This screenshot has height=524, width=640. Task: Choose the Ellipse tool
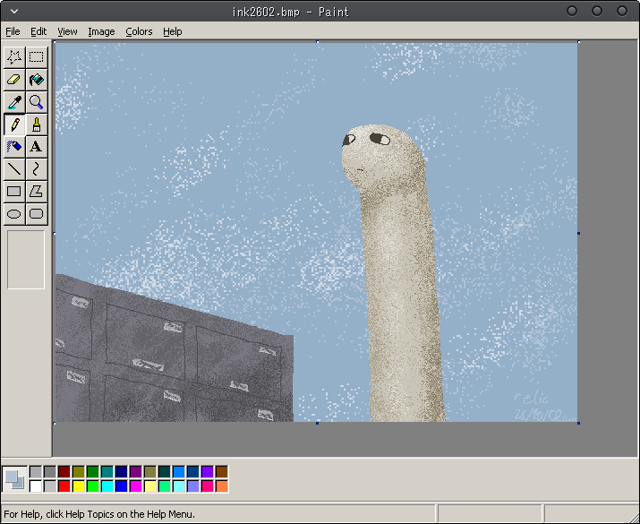pyautogui.click(x=14, y=213)
